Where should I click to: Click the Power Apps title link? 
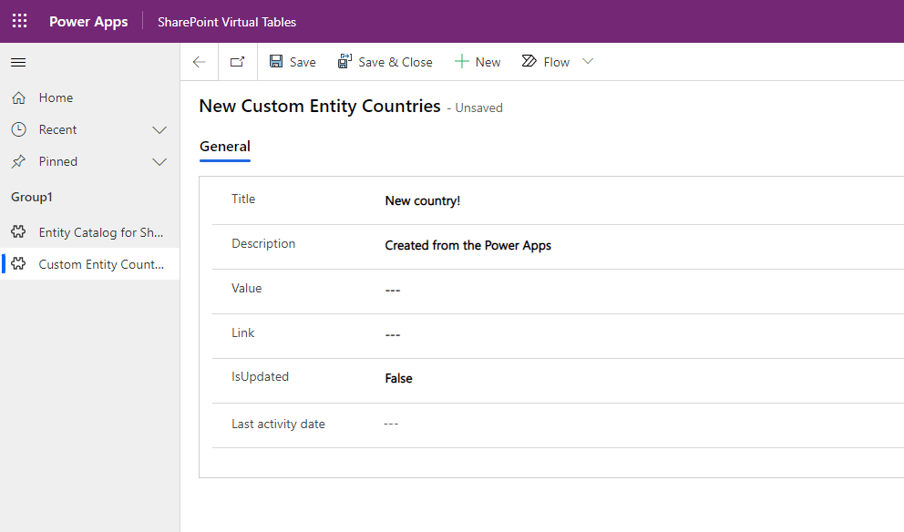88,22
